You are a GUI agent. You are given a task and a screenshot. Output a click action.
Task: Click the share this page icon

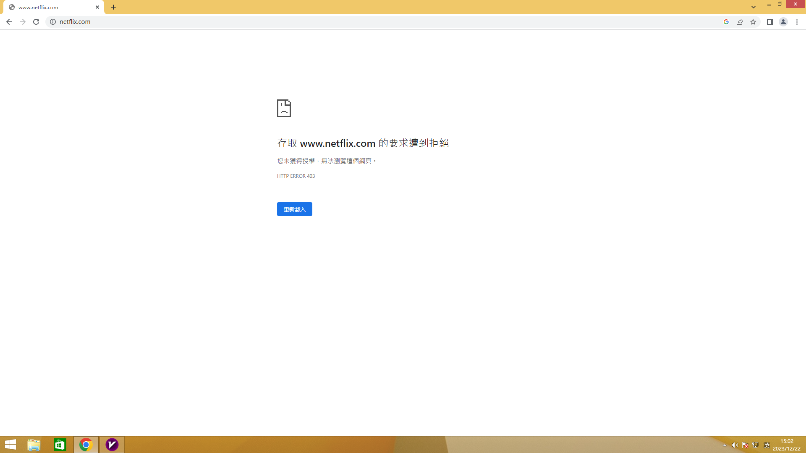pos(740,22)
